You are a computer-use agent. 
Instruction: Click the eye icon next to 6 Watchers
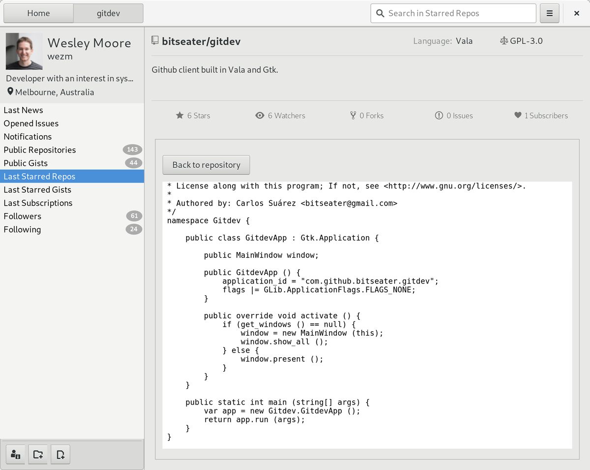point(260,116)
